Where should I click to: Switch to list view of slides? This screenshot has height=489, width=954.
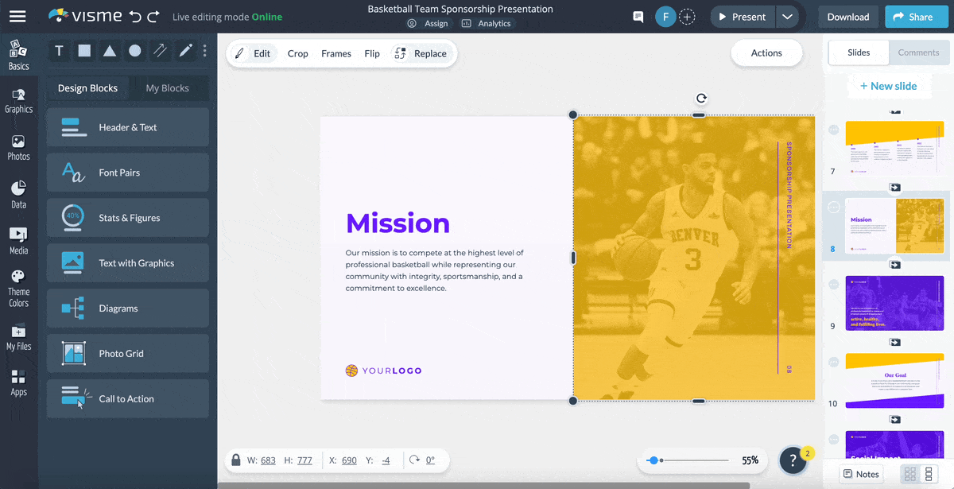coord(929,475)
